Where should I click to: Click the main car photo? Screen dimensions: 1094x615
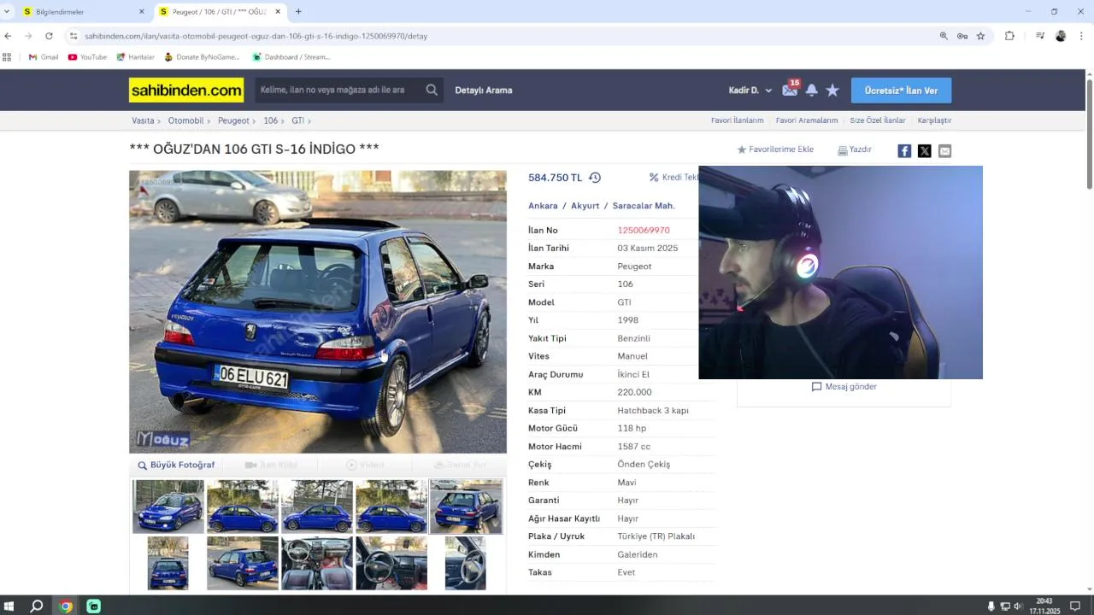pyautogui.click(x=318, y=312)
